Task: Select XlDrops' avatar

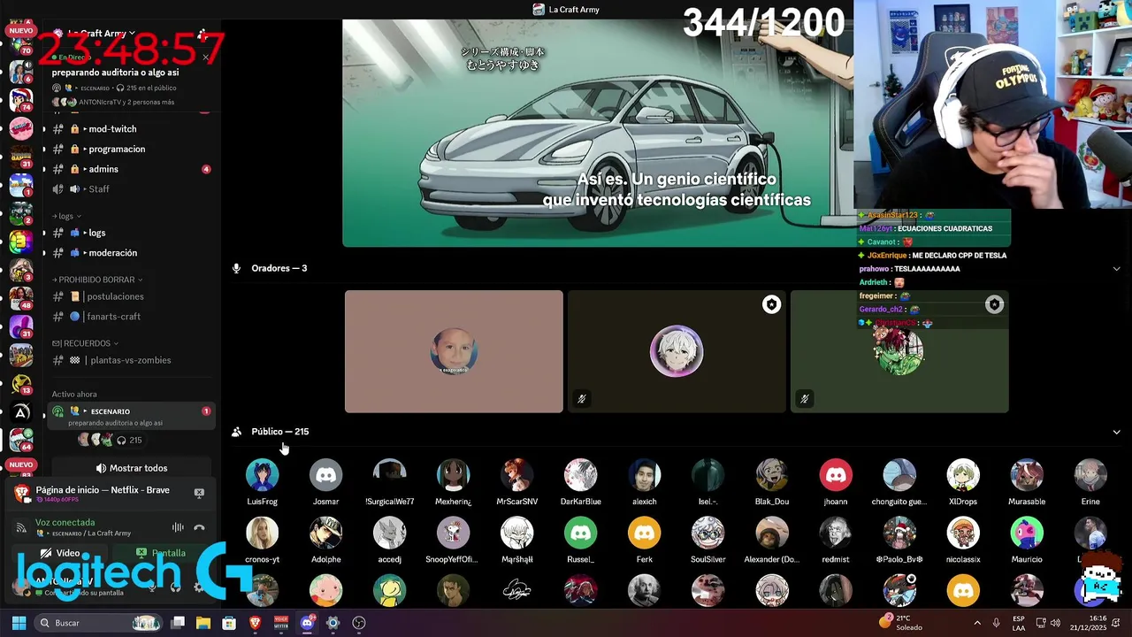Action: (962, 475)
